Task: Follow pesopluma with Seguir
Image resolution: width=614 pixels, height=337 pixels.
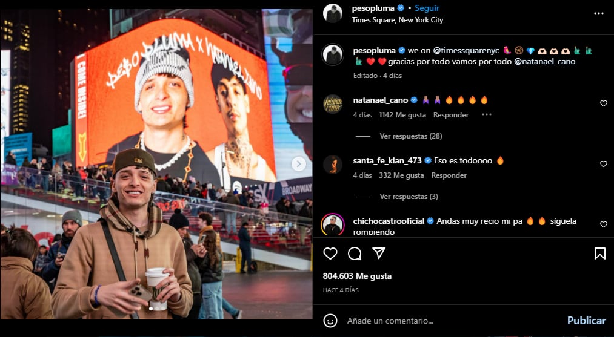Action: click(x=427, y=8)
